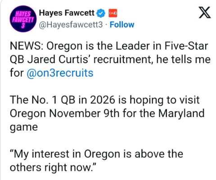This screenshot has height=180, width=216.
Task: Click the display name Hayes Fawcett
Action: (x=67, y=13)
